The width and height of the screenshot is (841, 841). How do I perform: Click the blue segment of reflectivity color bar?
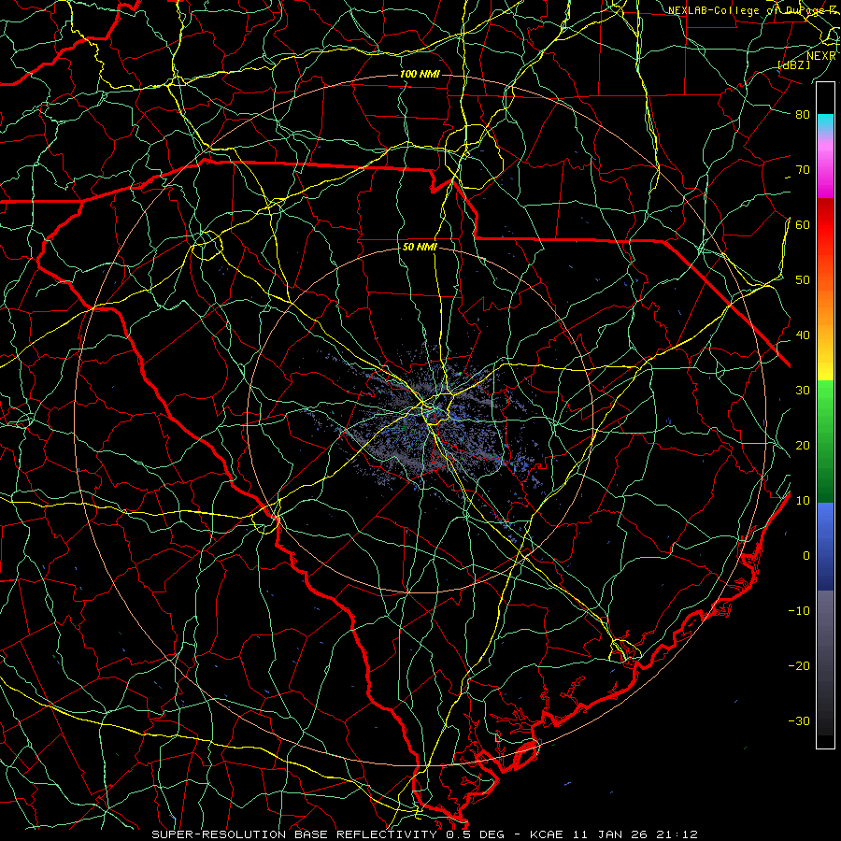coord(825,547)
